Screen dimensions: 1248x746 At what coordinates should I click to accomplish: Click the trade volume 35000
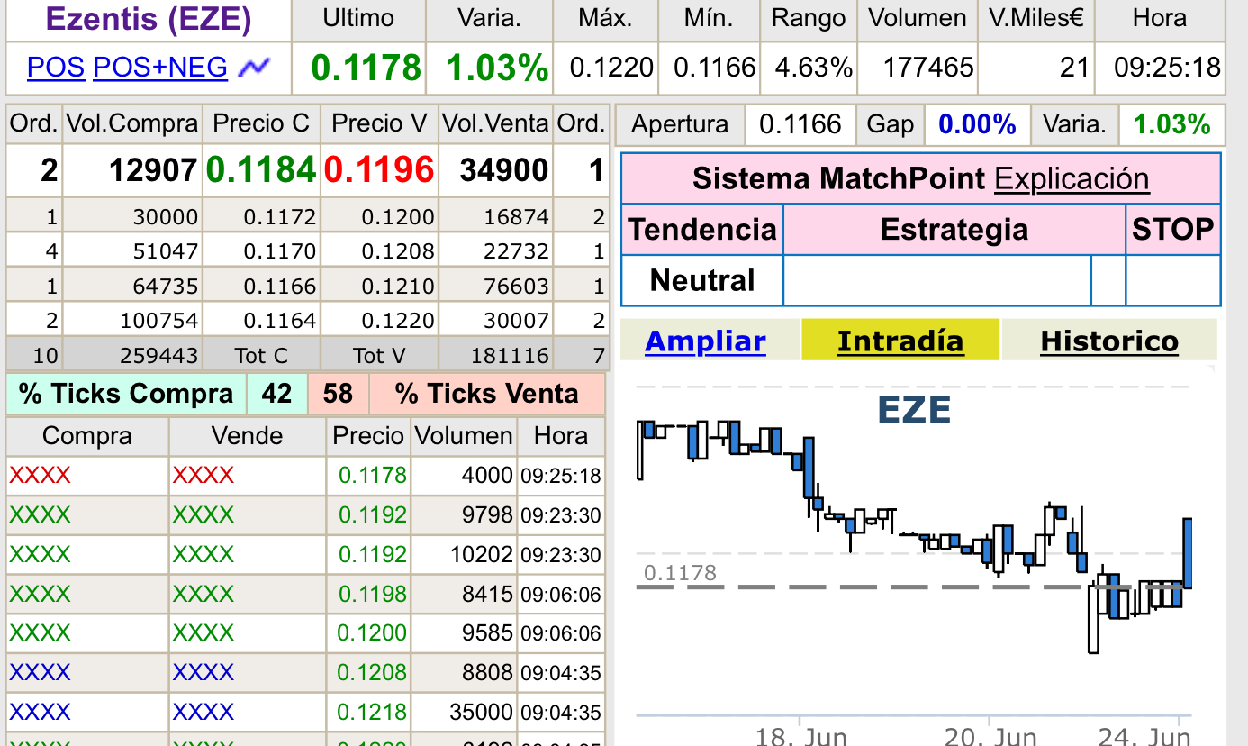482,712
